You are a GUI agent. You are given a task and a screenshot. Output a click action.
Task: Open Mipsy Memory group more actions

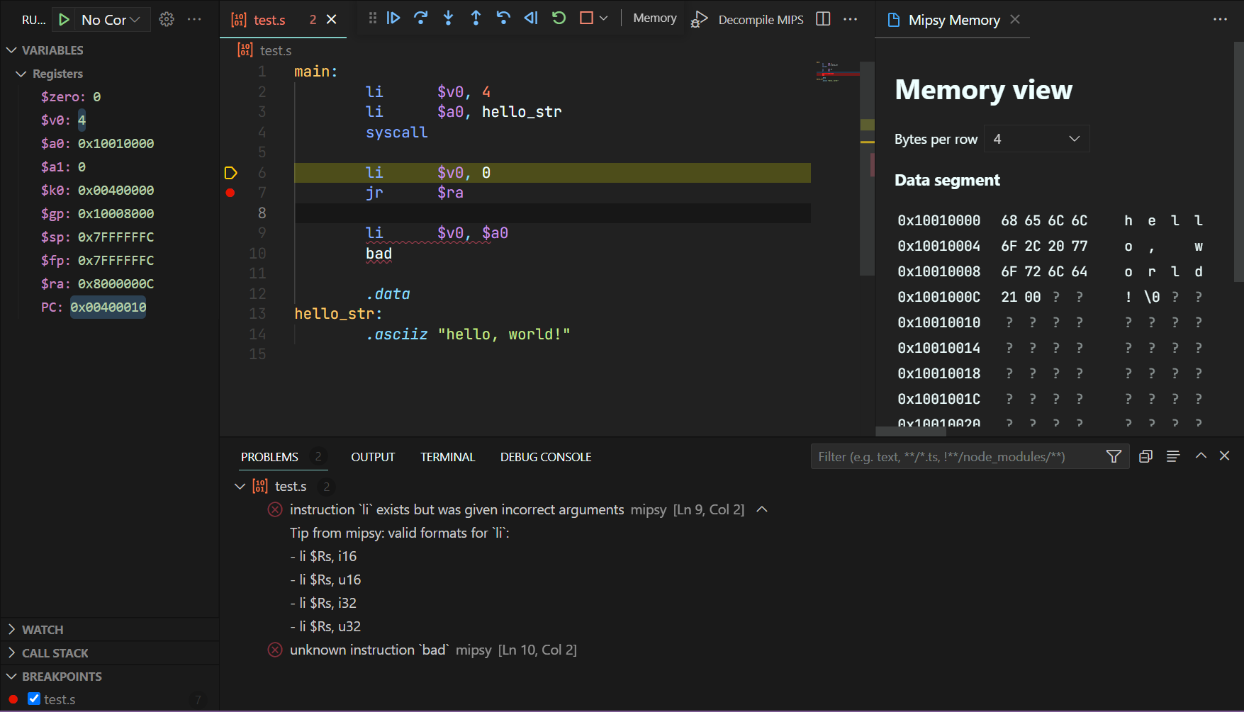point(1220,20)
